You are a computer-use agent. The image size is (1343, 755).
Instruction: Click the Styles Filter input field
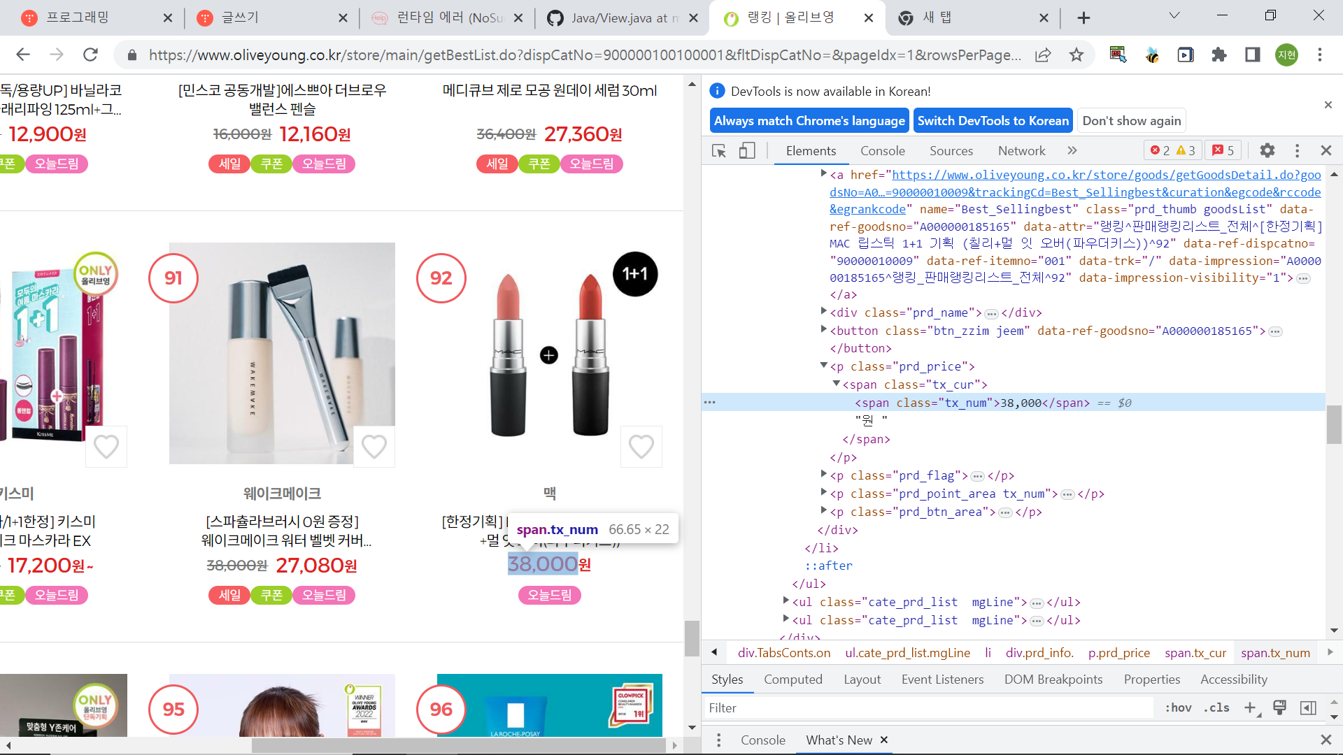pos(930,707)
